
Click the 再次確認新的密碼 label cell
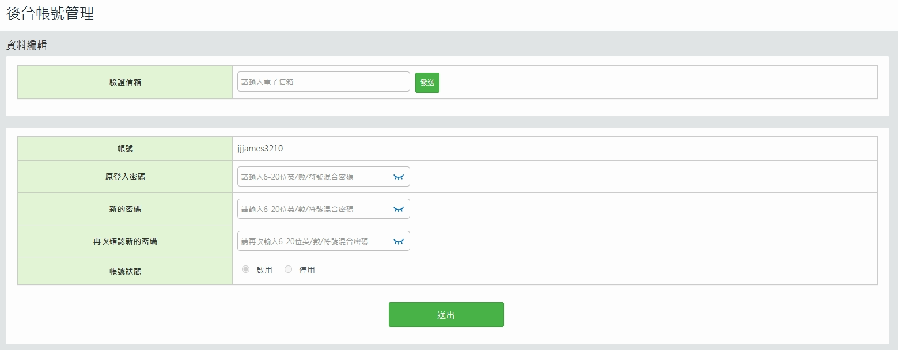(x=125, y=241)
